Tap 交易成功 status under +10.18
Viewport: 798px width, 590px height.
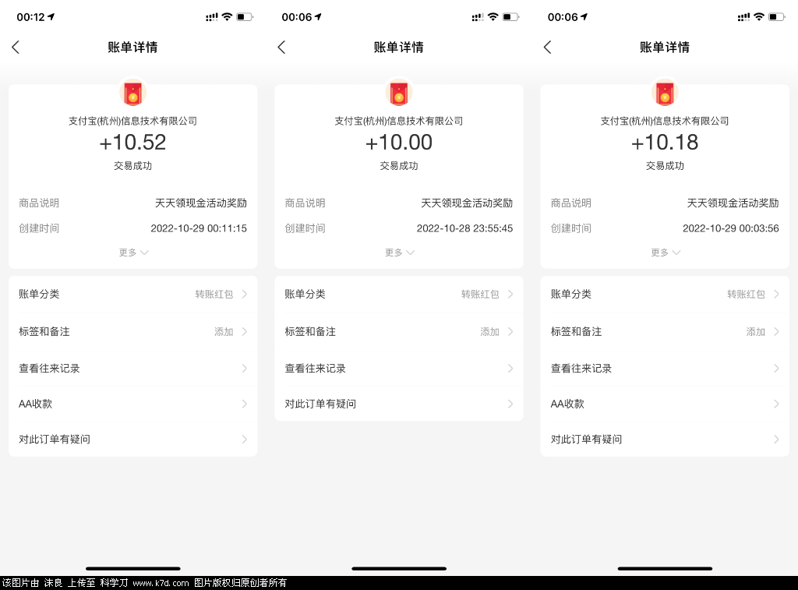click(x=665, y=166)
